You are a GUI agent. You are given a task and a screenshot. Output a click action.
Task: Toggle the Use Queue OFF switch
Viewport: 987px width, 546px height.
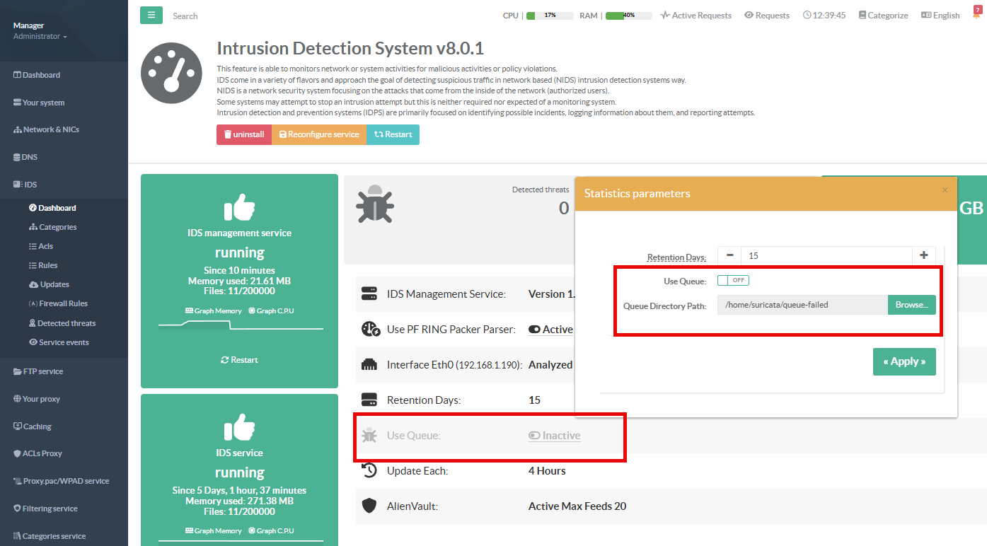733,281
